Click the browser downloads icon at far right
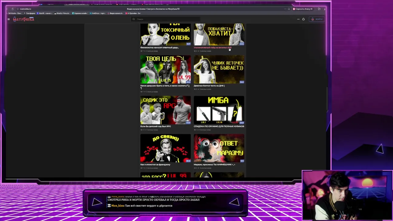This screenshot has height=221, width=393. tap(325, 9)
